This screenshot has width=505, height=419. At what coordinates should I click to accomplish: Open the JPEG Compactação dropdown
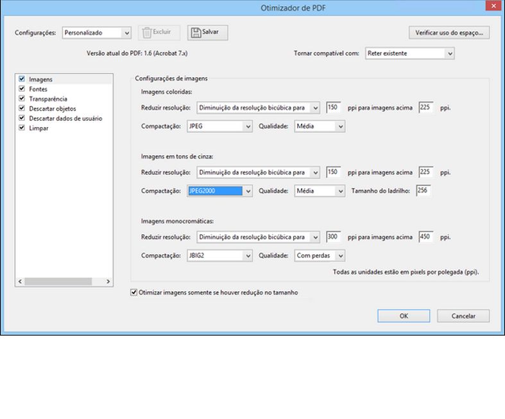point(219,126)
